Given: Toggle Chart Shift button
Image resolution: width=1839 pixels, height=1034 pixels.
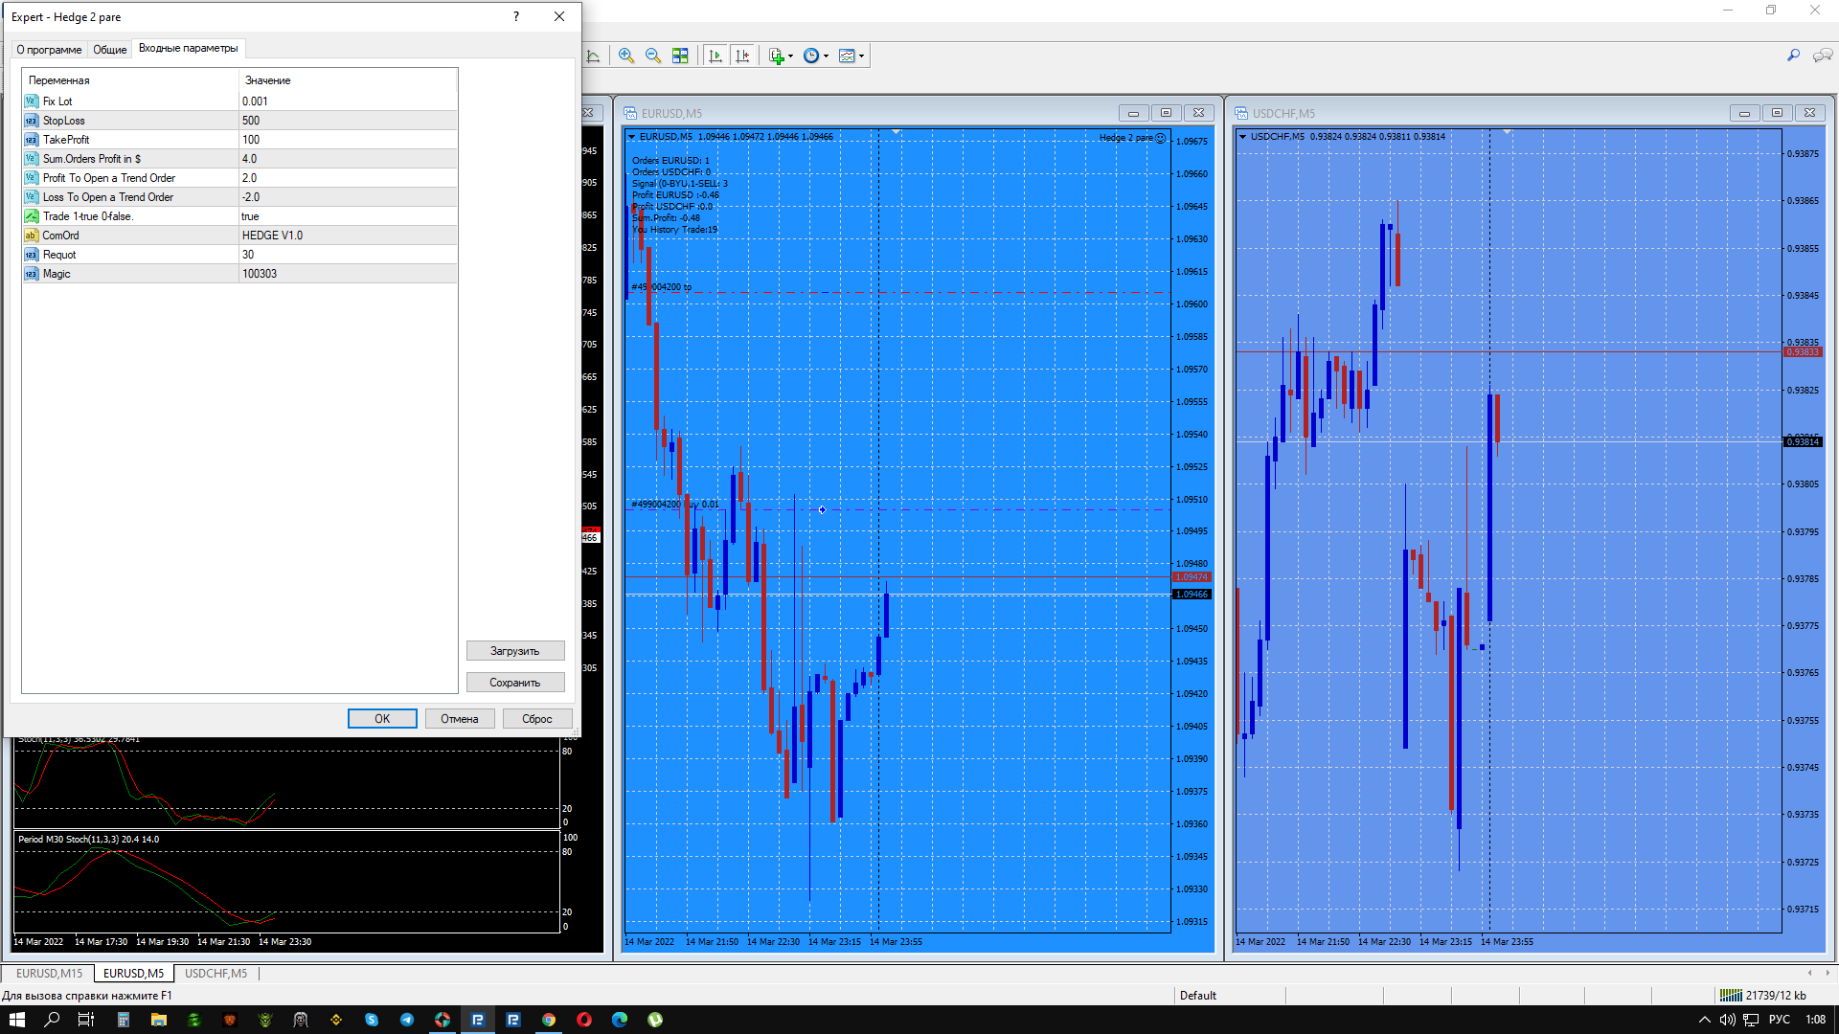Looking at the screenshot, I should pyautogui.click(x=742, y=56).
